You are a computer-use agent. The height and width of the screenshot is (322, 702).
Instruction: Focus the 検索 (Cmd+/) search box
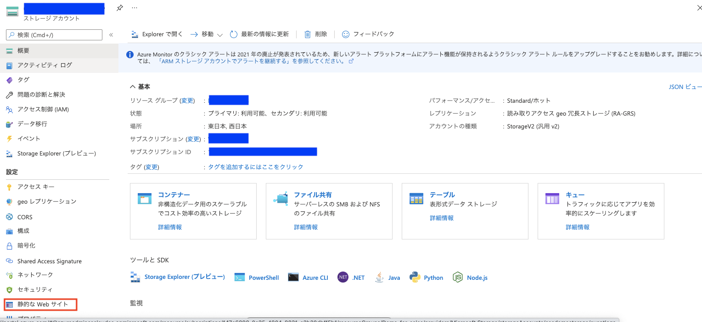tap(54, 35)
